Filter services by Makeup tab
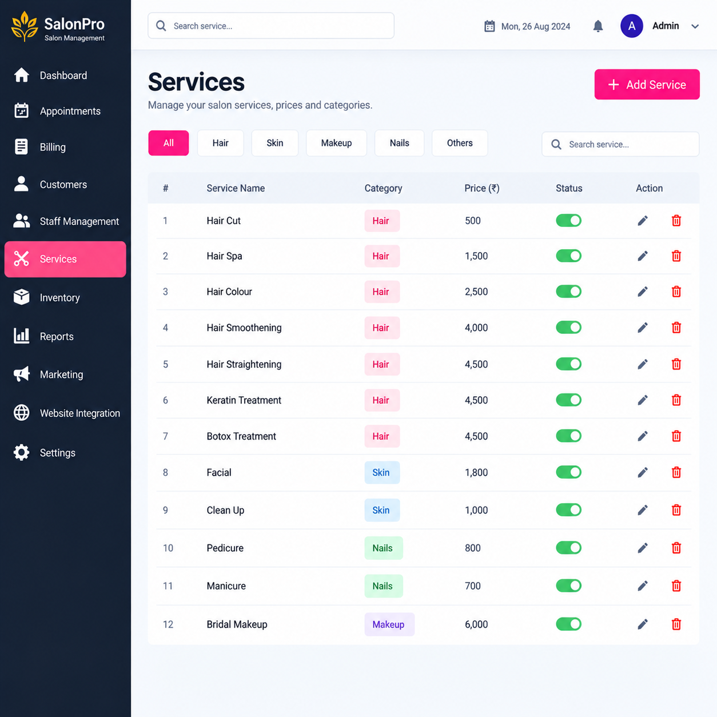The height and width of the screenshot is (717, 717). (336, 143)
